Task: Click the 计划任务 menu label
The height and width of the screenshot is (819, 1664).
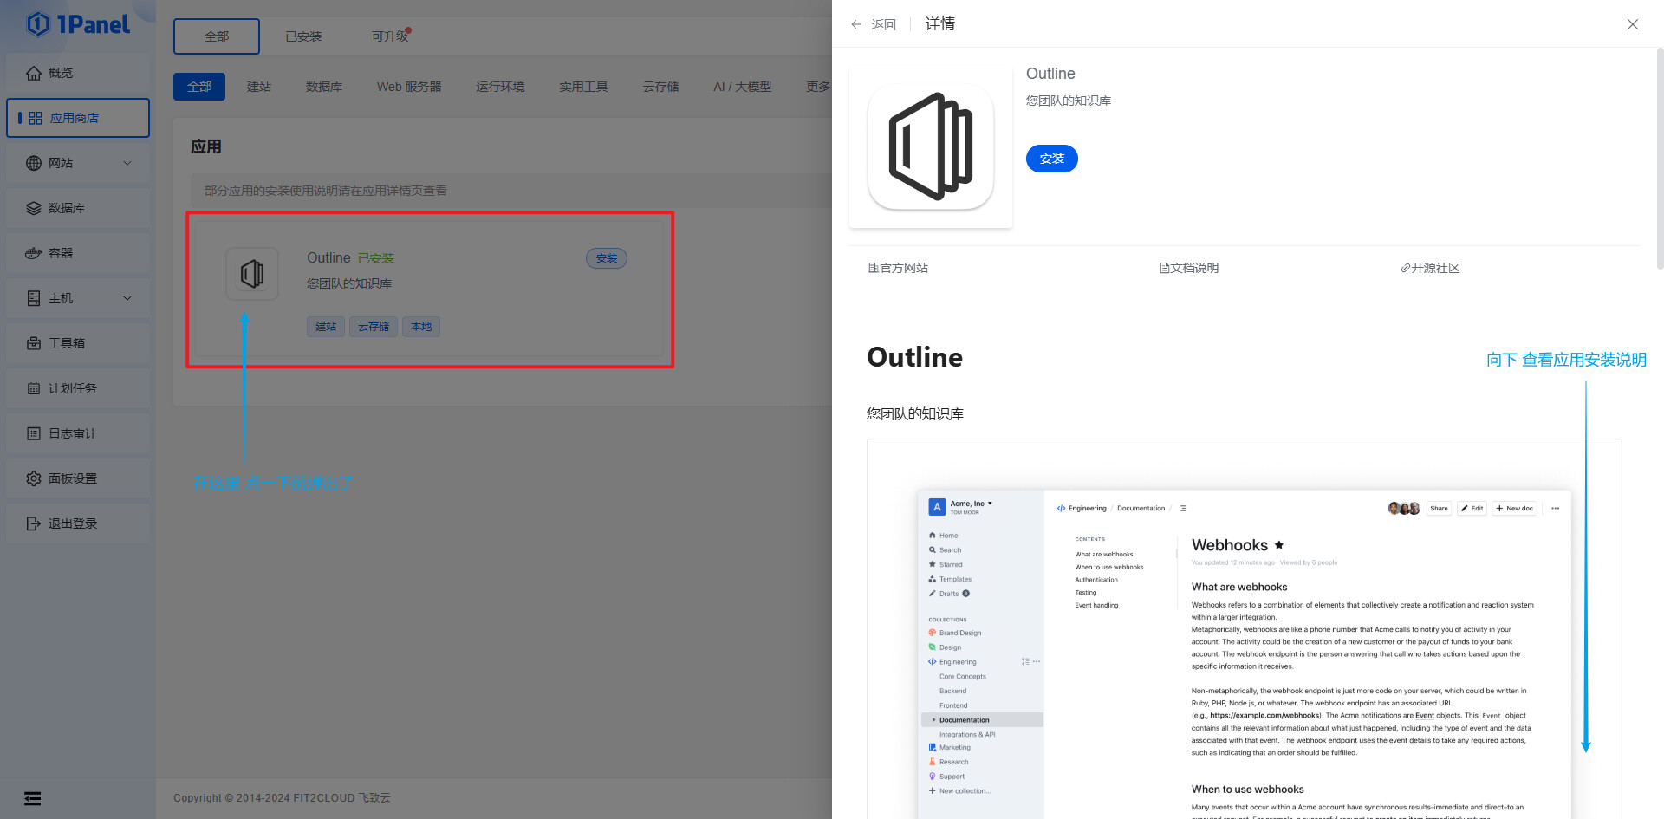Action: coord(73,388)
